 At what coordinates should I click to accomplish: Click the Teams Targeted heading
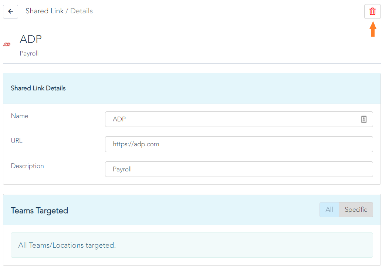pos(40,211)
